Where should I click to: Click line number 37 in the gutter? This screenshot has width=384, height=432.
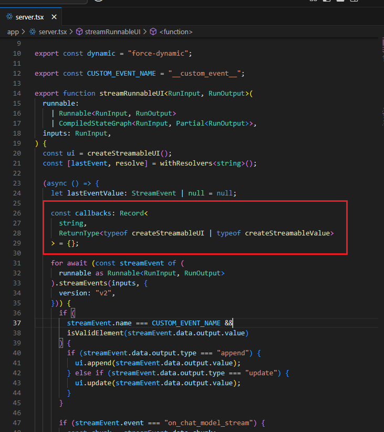17,323
